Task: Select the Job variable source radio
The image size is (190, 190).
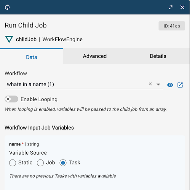Action: pyautogui.click(x=40, y=163)
